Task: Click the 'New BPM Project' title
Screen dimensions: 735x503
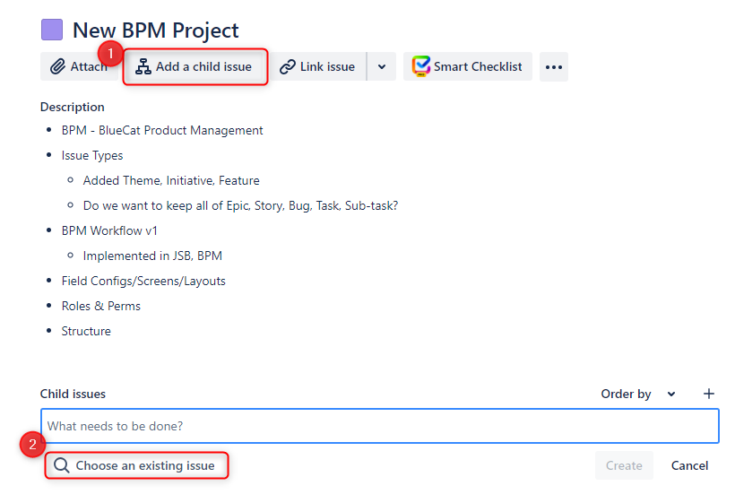Action: click(156, 30)
